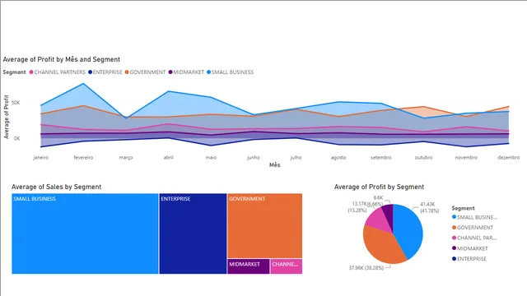Image resolution: width=527 pixels, height=296 pixels.
Task: Click the março axis label
Action: [x=126, y=157]
